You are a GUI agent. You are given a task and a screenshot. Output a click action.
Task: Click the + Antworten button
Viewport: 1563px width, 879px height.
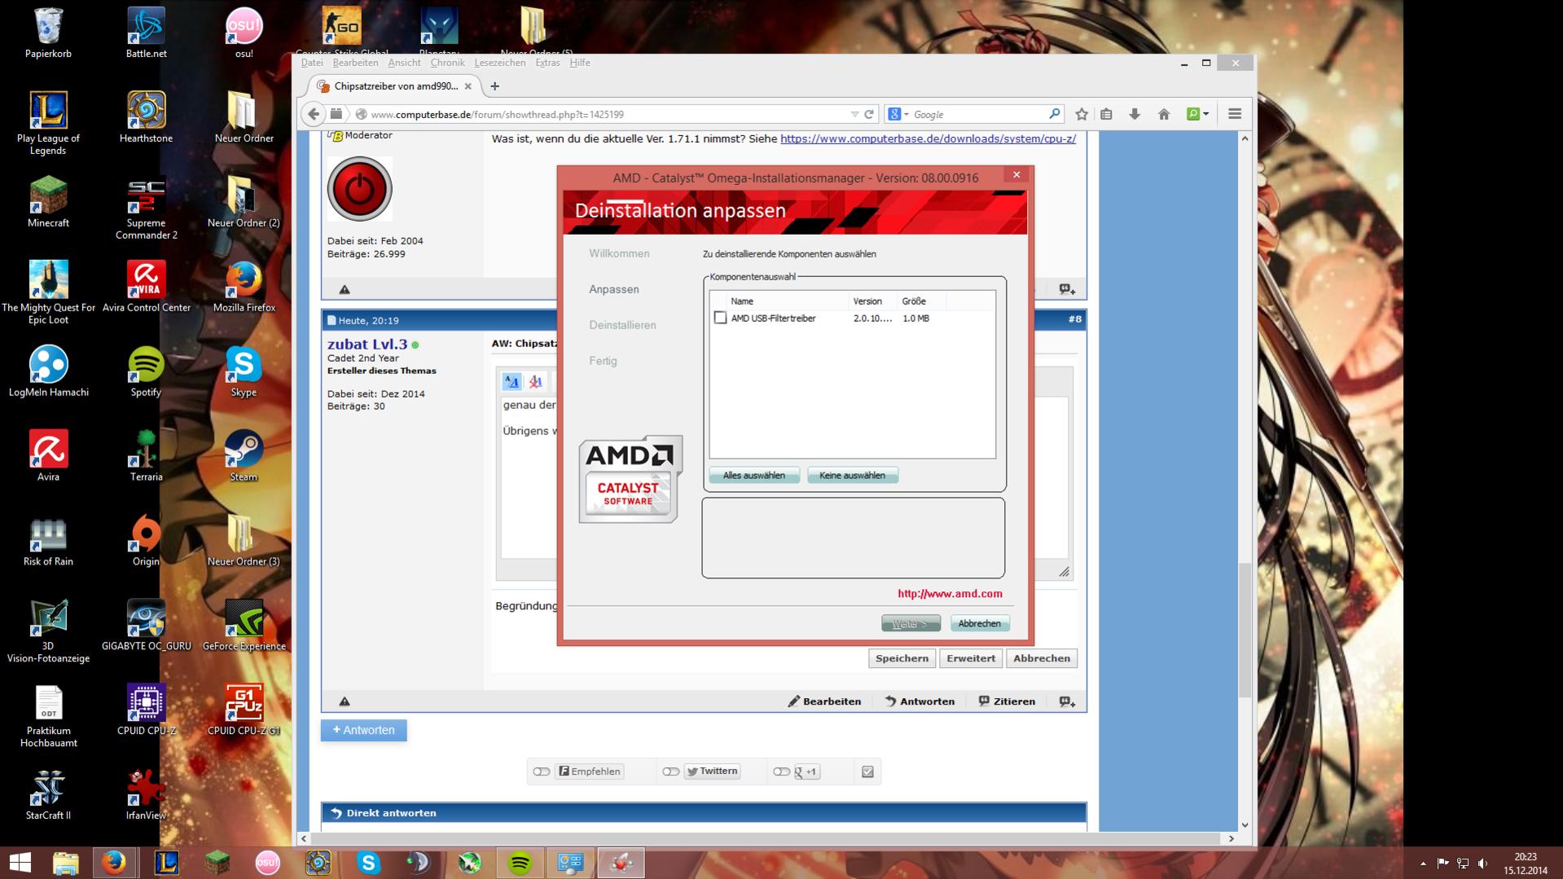coord(364,731)
